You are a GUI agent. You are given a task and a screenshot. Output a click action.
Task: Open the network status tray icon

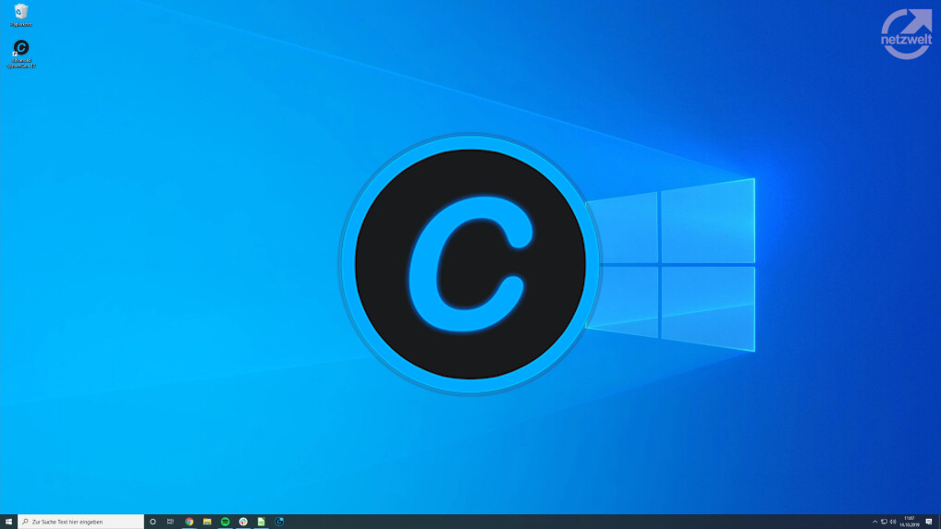(x=884, y=522)
